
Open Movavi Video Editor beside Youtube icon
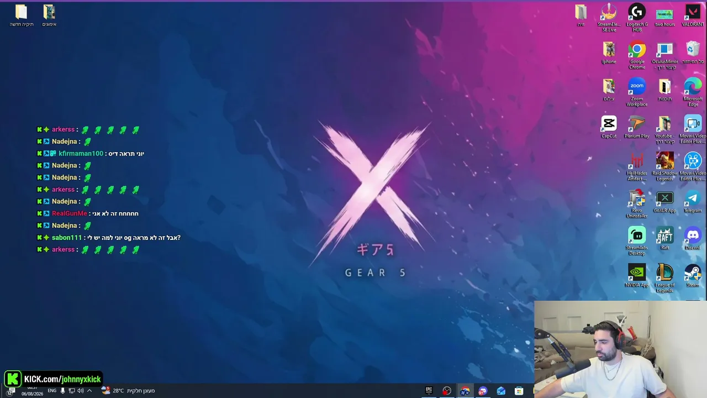point(693,130)
